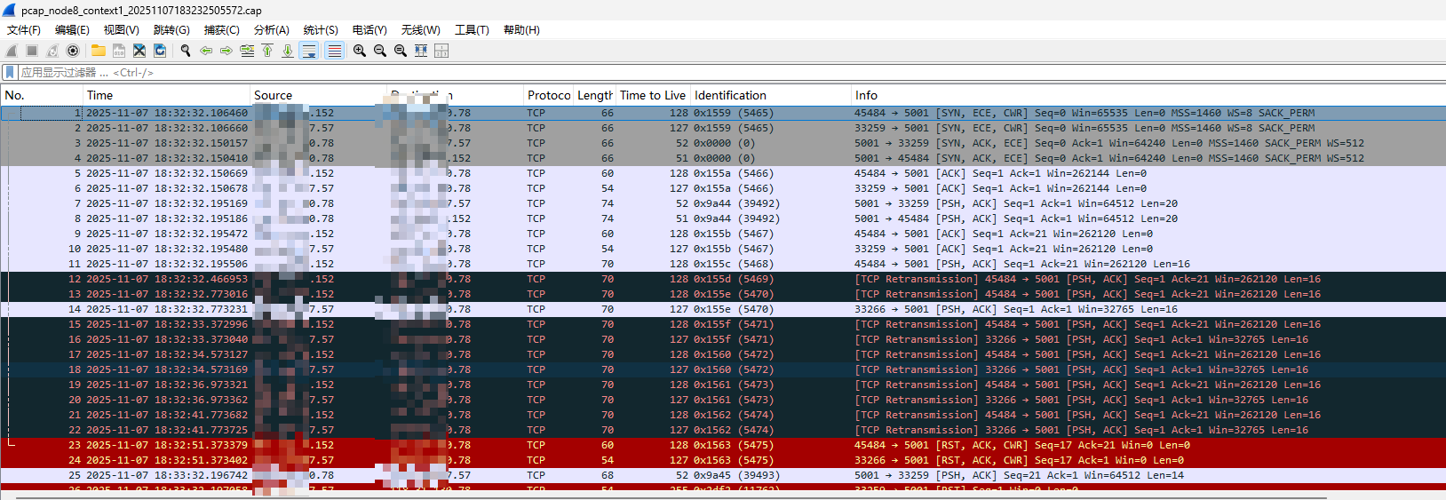Click the open capture file folder icon
1446x500 pixels.
click(x=98, y=51)
